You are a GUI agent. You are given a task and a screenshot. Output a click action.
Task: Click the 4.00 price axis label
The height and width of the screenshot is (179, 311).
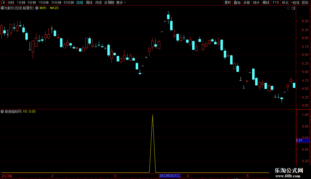pos(305,105)
